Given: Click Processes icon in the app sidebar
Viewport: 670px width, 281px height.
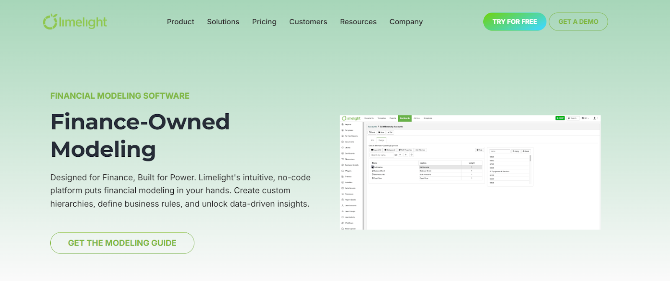Looking at the screenshot, I should [343, 194].
